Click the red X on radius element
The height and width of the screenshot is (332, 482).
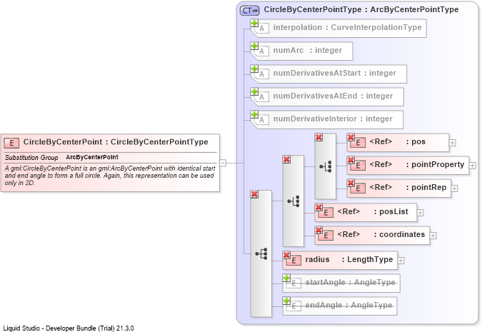pyautogui.click(x=286, y=255)
